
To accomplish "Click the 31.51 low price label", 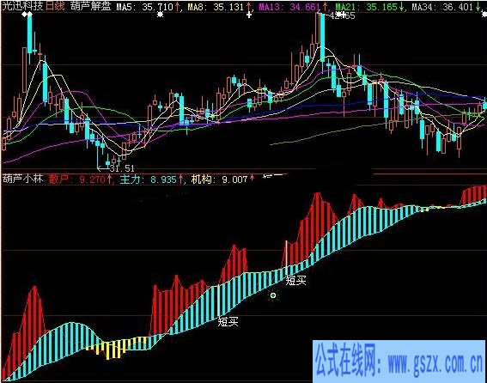I will (122, 168).
